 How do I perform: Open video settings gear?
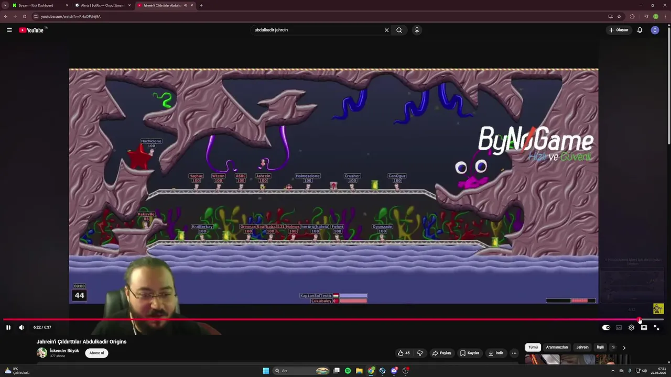pyautogui.click(x=631, y=327)
